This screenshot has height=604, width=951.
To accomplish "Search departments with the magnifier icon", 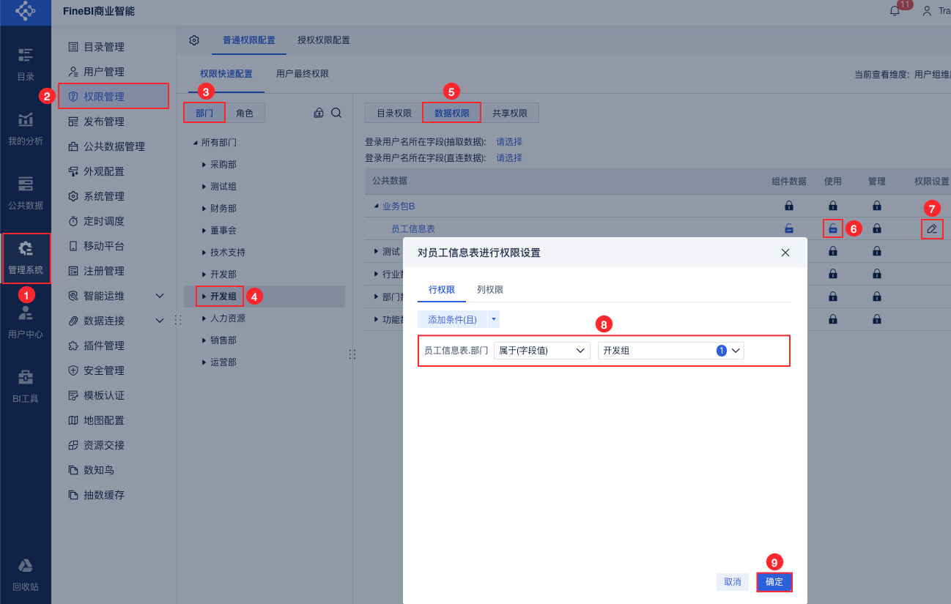I will click(x=336, y=113).
